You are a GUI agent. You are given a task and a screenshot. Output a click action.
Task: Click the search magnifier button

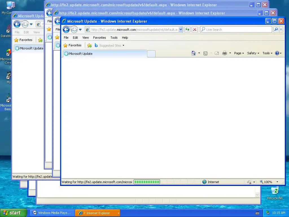click(276, 29)
